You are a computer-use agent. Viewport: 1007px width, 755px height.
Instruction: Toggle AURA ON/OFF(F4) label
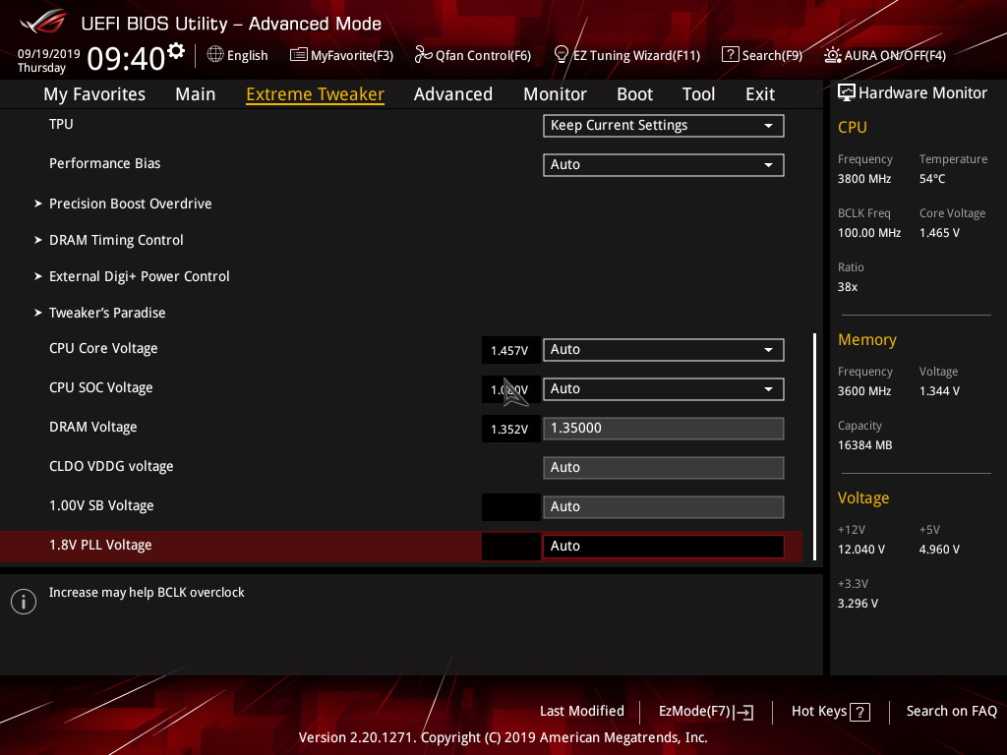click(895, 55)
